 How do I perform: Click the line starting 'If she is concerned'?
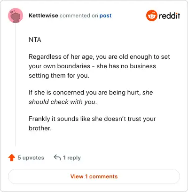pyautogui.click(x=91, y=93)
